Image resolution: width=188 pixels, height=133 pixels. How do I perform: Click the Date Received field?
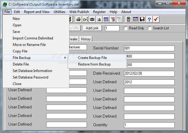tap(149, 73)
